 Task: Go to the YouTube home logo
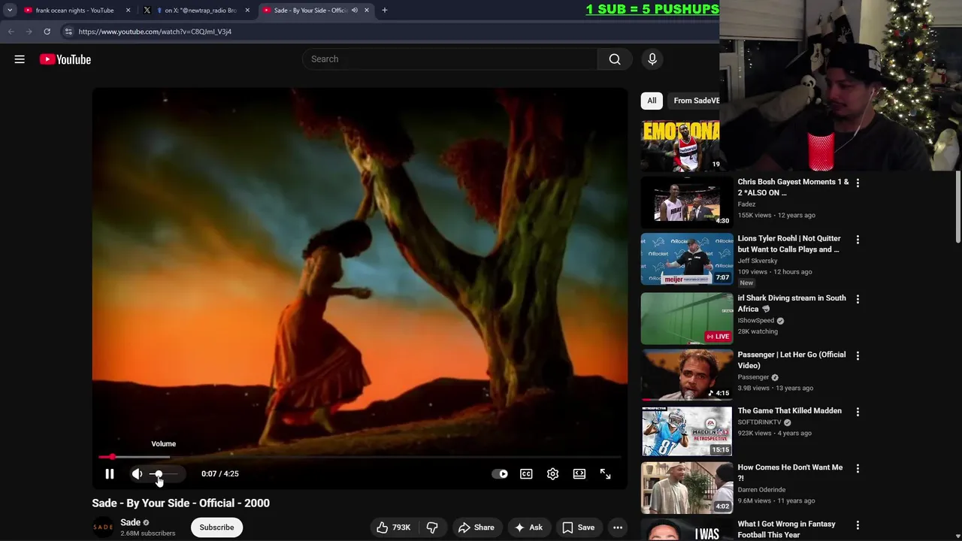(x=65, y=59)
